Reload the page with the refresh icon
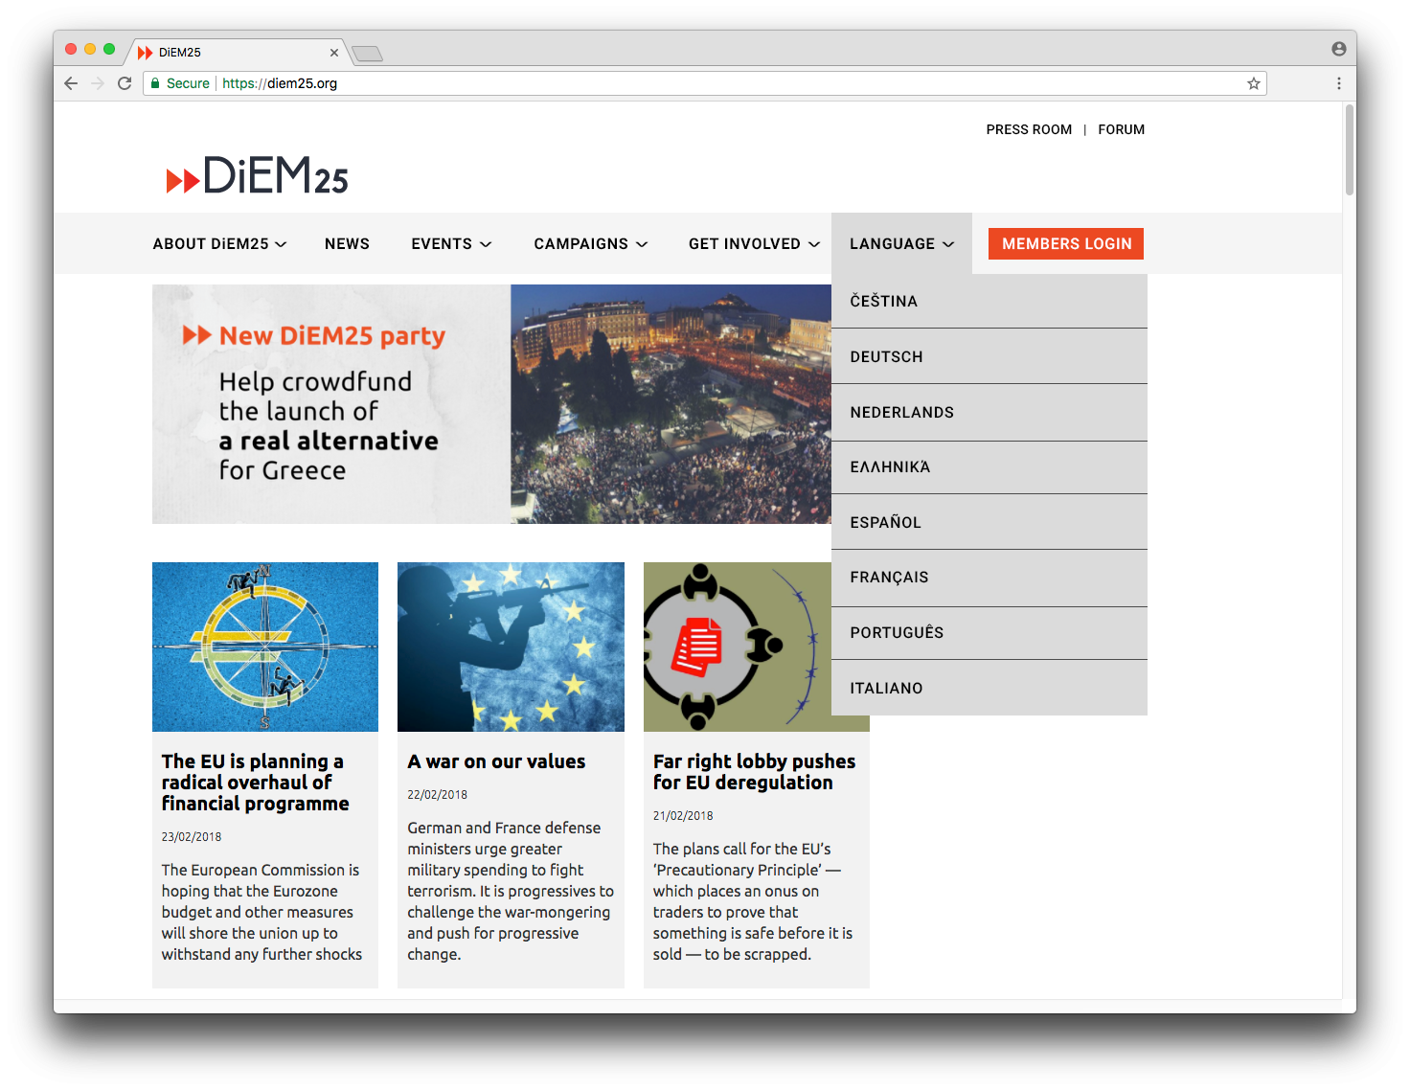 coord(125,83)
